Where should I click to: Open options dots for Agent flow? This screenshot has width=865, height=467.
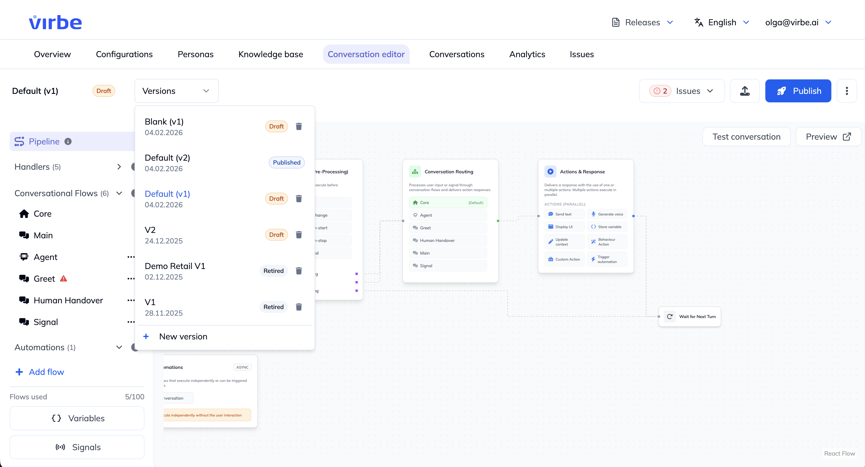[131, 257]
